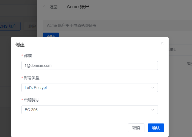Expand the EC 256 key algorithm dropdown
This screenshot has height=137, width=192.
89,110
